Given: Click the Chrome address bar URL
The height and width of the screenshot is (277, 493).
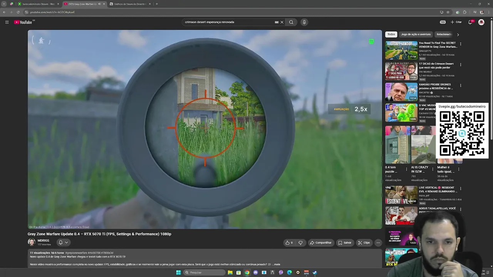Looking at the screenshot, I should pos(52,12).
